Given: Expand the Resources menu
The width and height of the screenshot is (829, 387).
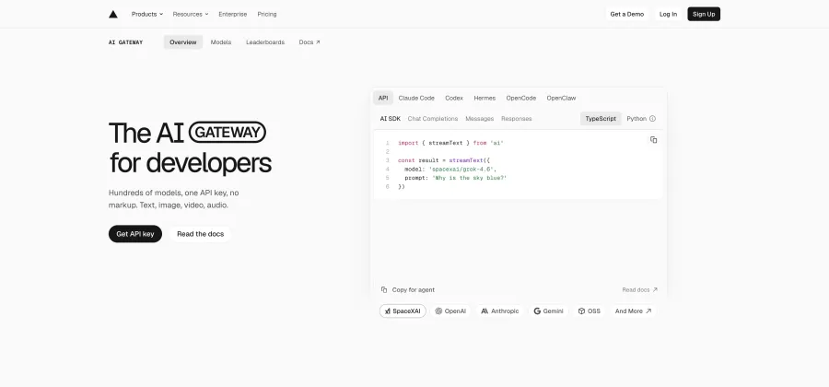Looking at the screenshot, I should pyautogui.click(x=191, y=14).
